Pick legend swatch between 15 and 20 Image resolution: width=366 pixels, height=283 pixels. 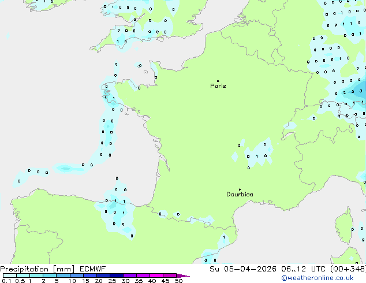89,275
